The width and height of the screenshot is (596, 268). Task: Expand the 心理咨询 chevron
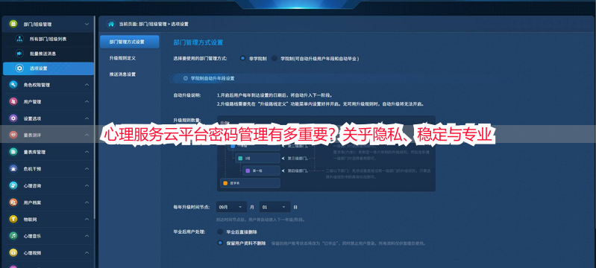pos(87,185)
